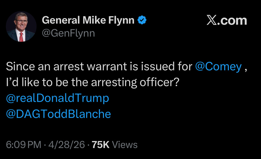Screen dimensions: 261x159
Task: Click the @GenFlynn handle
Action: click(x=68, y=32)
